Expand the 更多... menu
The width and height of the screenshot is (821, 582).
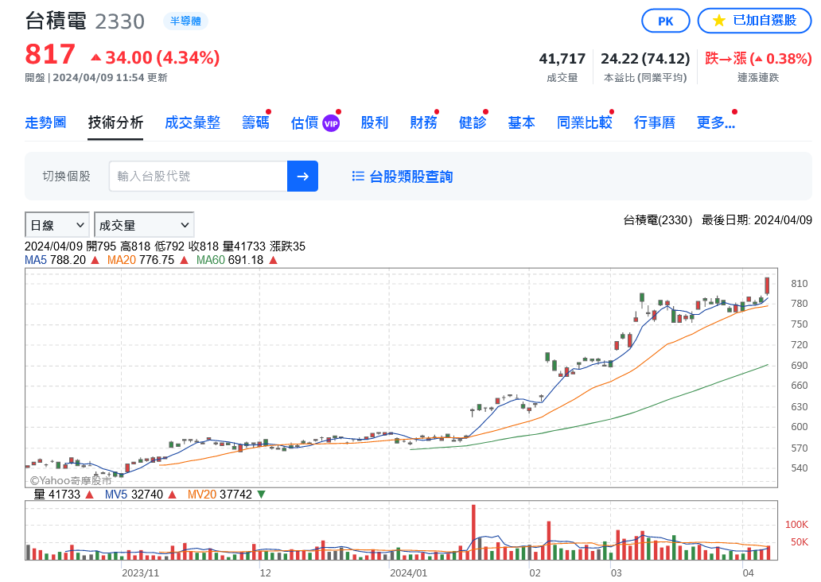pos(716,122)
